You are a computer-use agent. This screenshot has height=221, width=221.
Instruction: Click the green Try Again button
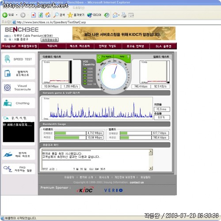105,57
